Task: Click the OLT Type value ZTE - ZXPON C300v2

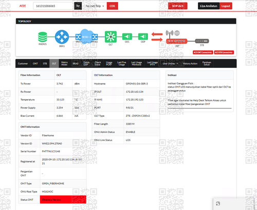Action: coord(138,116)
